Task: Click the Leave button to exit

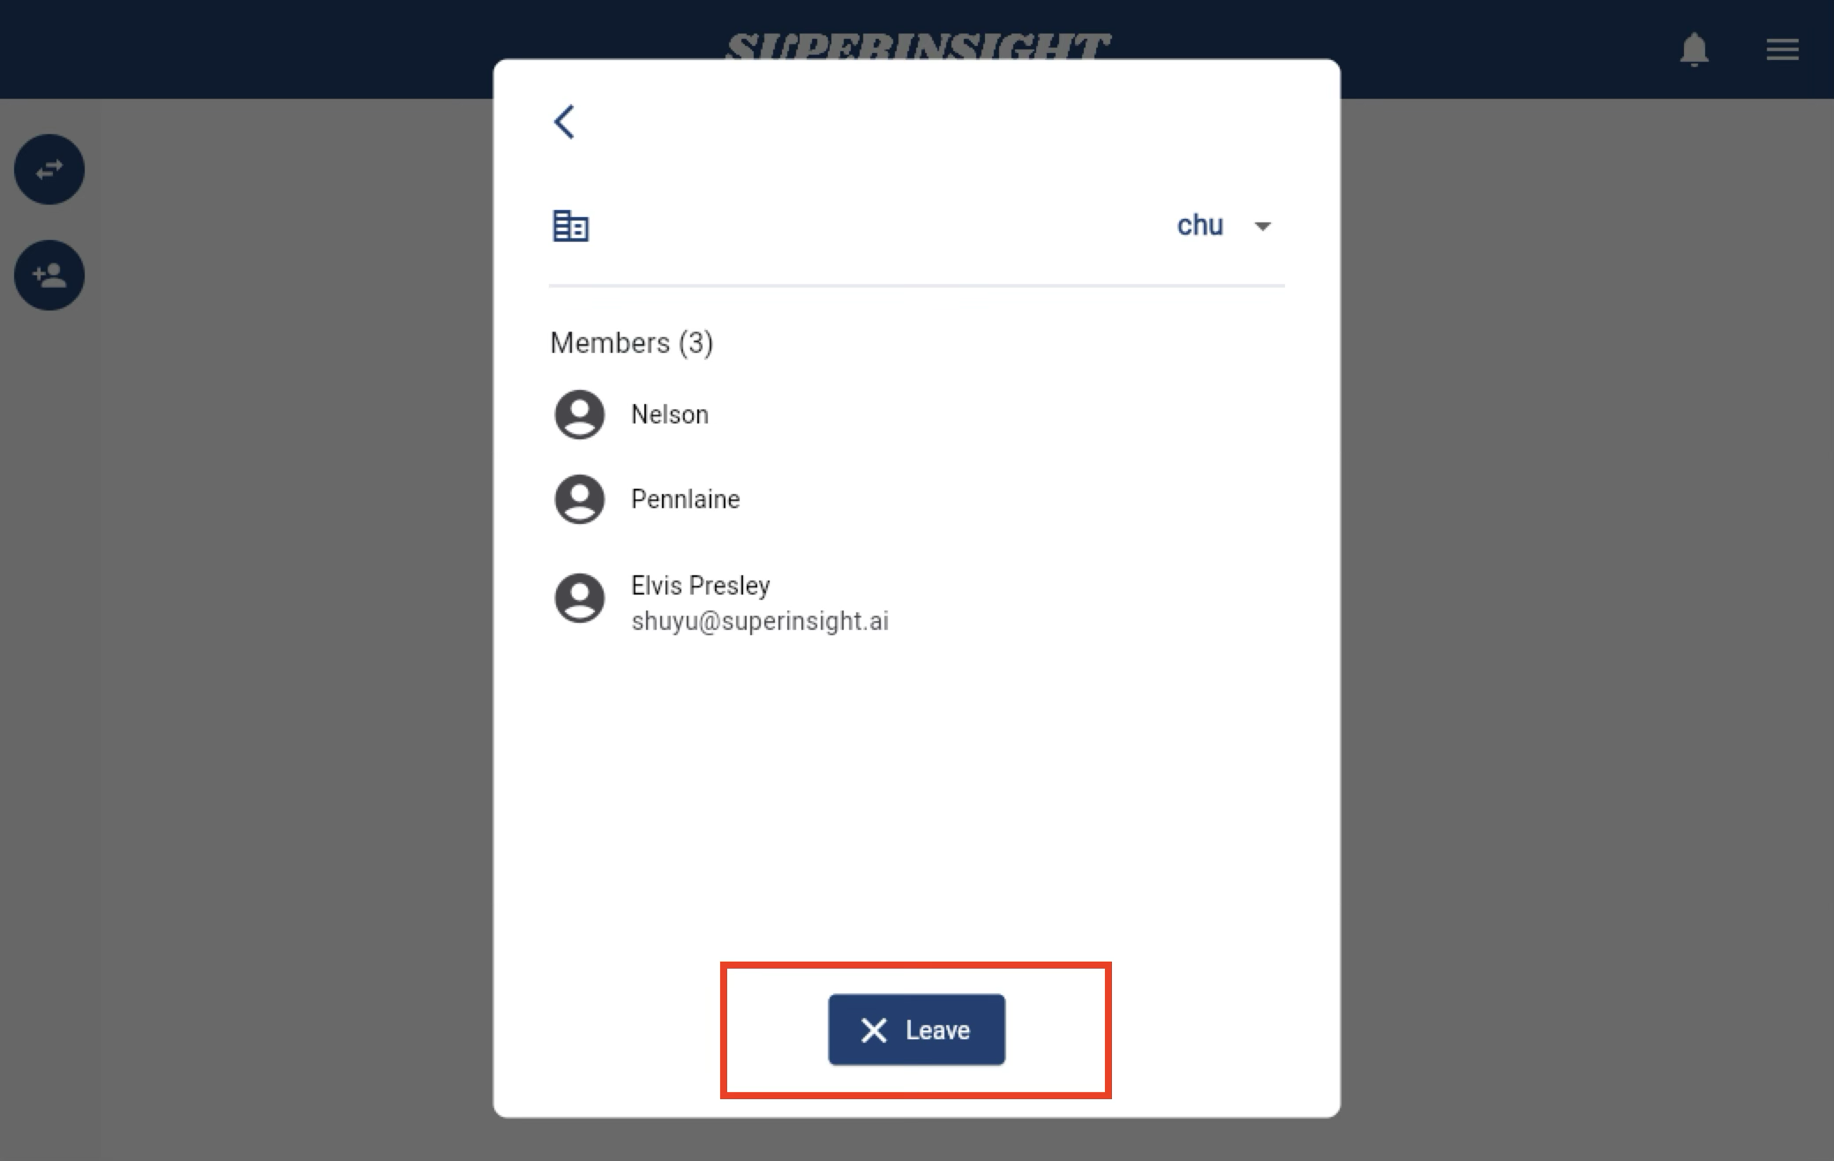Action: pyautogui.click(x=917, y=1030)
